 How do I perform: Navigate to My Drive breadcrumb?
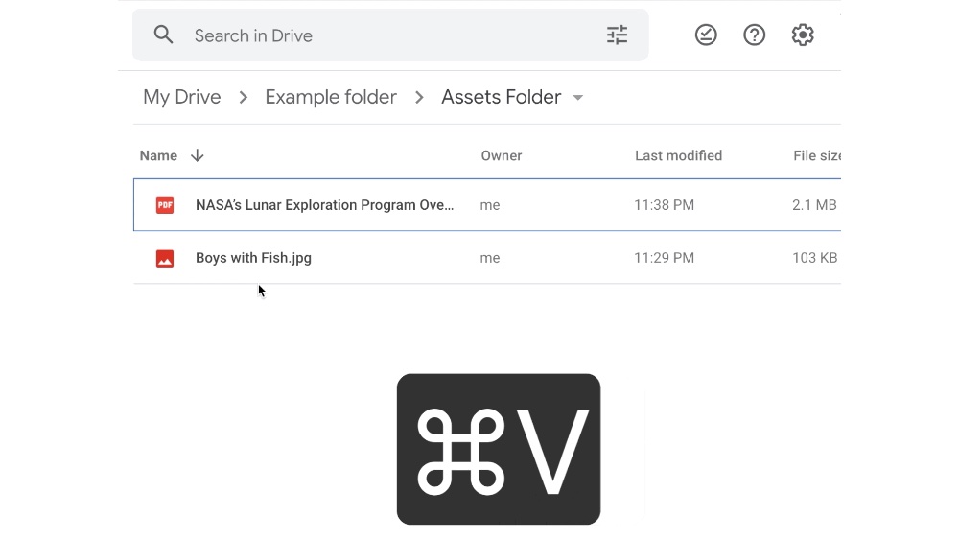pos(181,97)
